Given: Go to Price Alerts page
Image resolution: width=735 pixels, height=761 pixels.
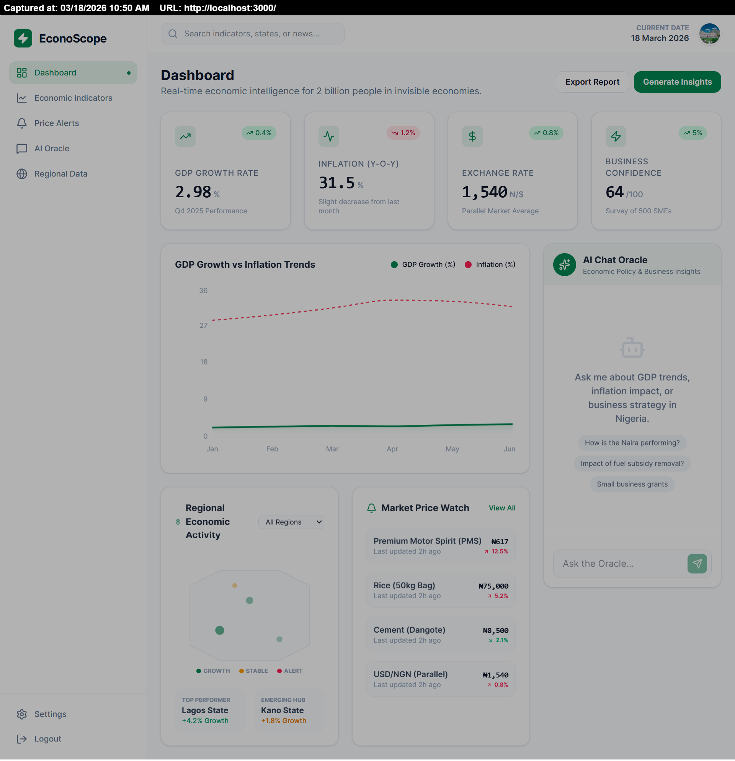Looking at the screenshot, I should click(x=57, y=123).
